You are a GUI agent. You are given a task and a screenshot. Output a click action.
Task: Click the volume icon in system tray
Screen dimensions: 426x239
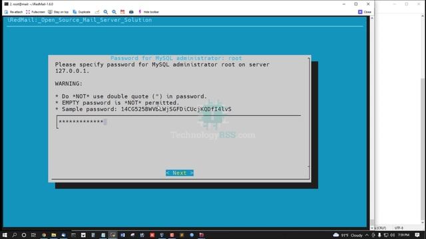392,235
